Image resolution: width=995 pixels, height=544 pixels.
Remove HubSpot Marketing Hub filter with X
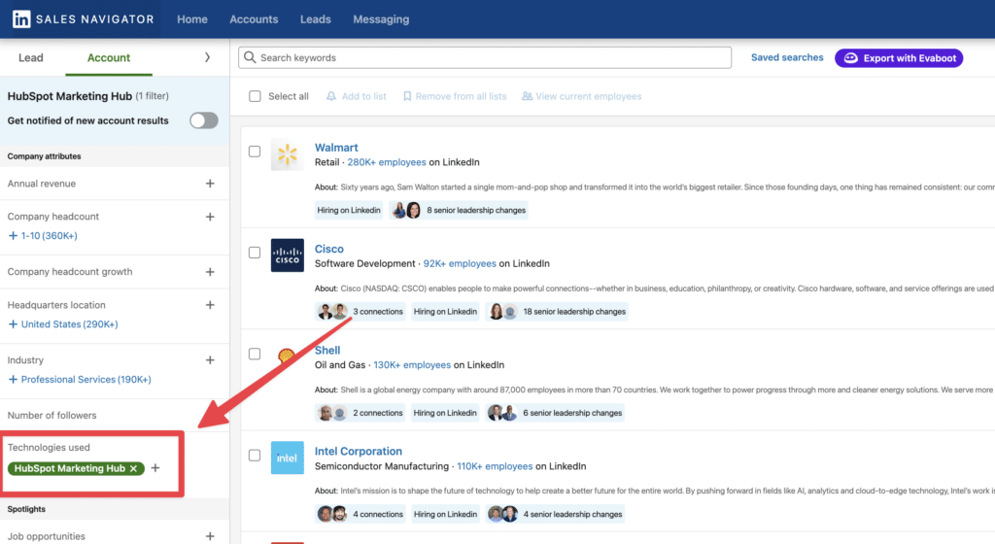tap(133, 468)
